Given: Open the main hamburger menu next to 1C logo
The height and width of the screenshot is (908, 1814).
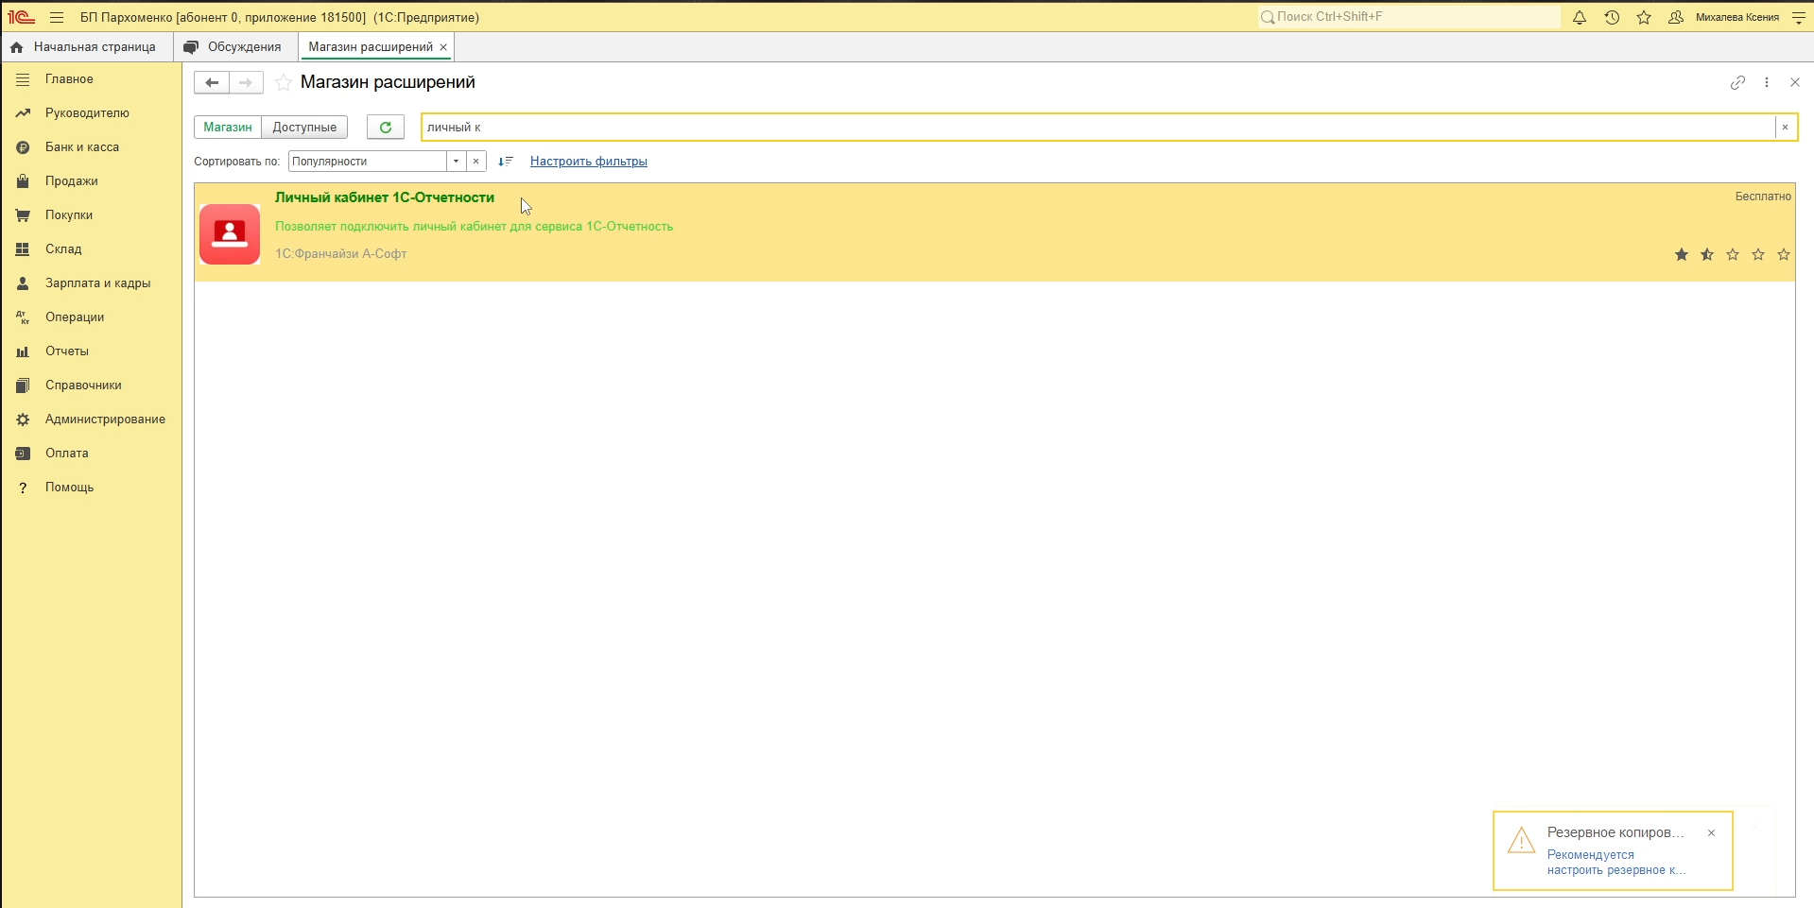Looking at the screenshot, I should (x=57, y=17).
